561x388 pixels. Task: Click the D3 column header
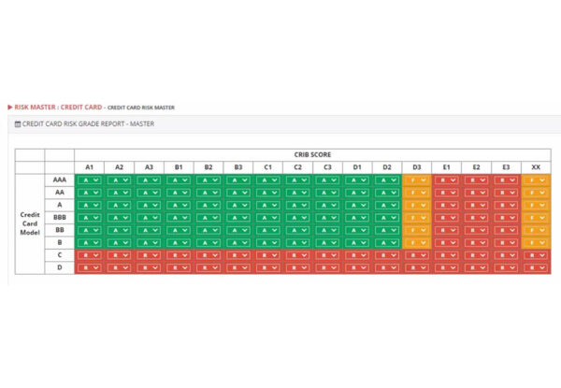point(416,166)
